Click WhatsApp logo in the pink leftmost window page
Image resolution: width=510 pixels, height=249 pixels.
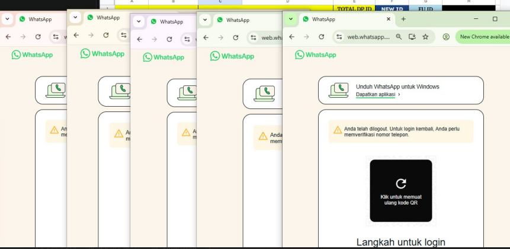[x=32, y=55]
